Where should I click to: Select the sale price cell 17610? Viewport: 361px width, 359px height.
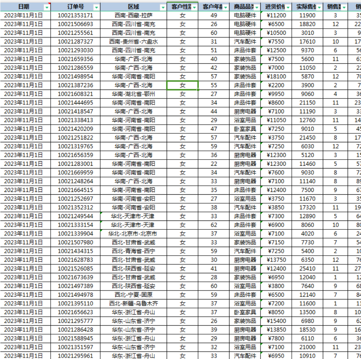click(307, 42)
